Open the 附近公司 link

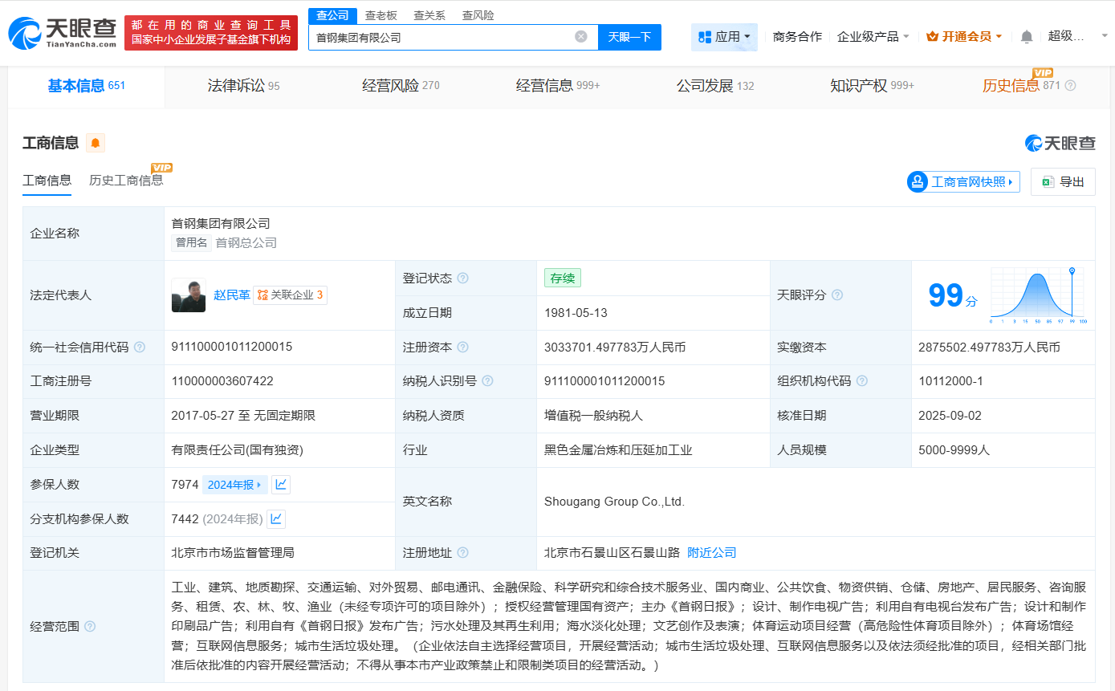710,552
